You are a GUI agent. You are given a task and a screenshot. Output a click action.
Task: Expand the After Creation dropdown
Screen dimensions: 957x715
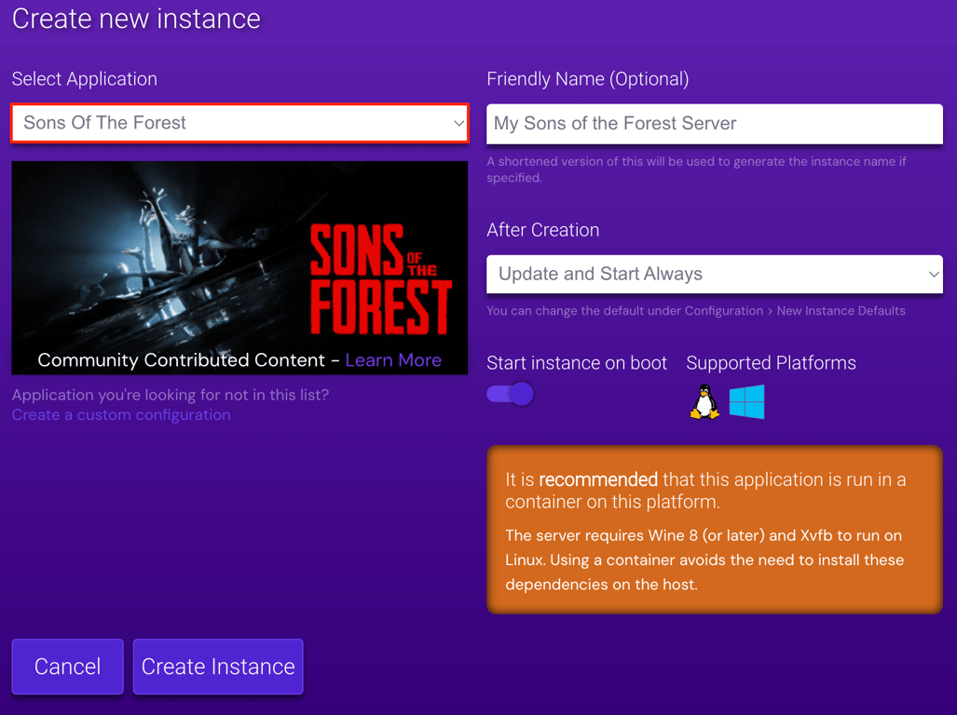714,274
